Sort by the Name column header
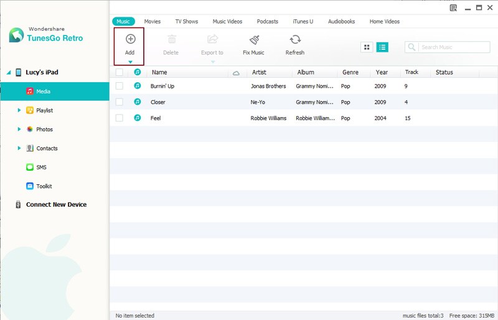This screenshot has width=498, height=320. click(159, 72)
